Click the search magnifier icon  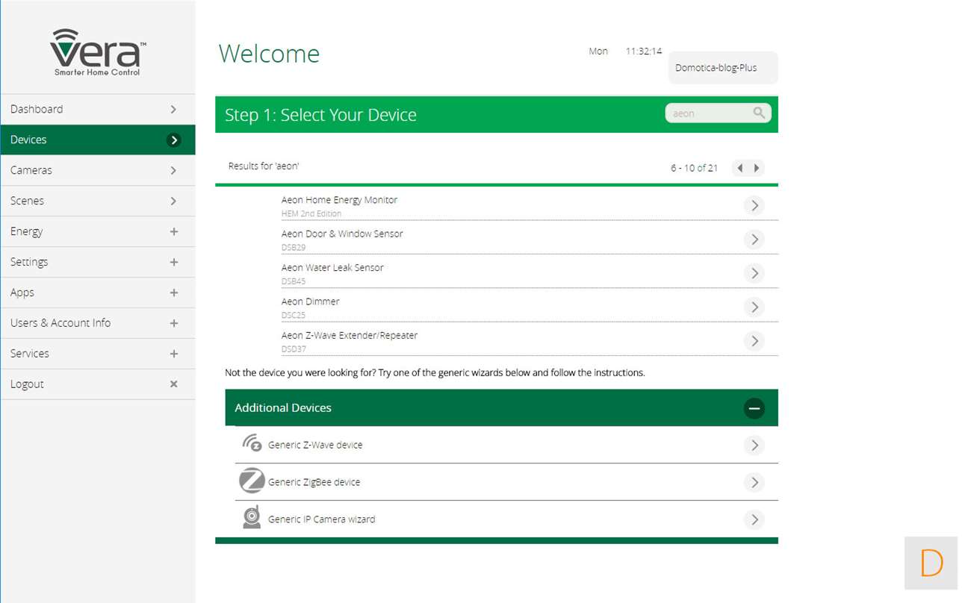(x=759, y=113)
